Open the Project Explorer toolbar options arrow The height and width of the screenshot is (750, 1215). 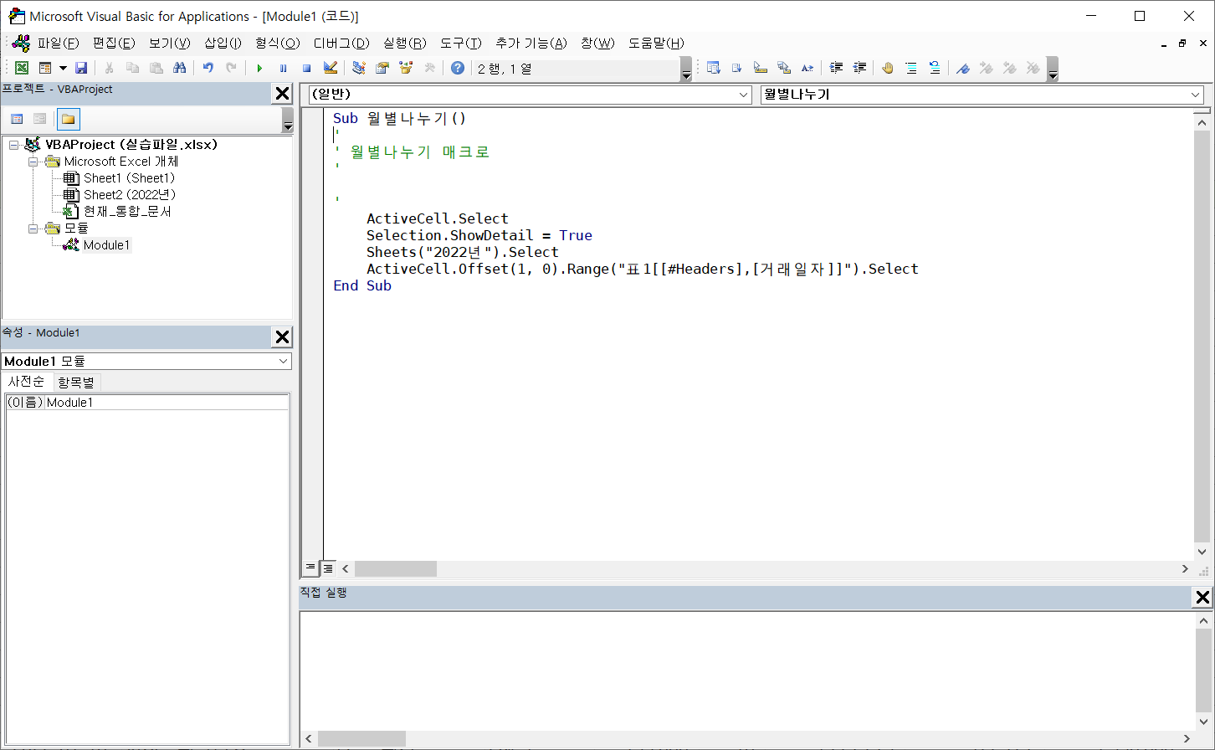pyautogui.click(x=288, y=120)
